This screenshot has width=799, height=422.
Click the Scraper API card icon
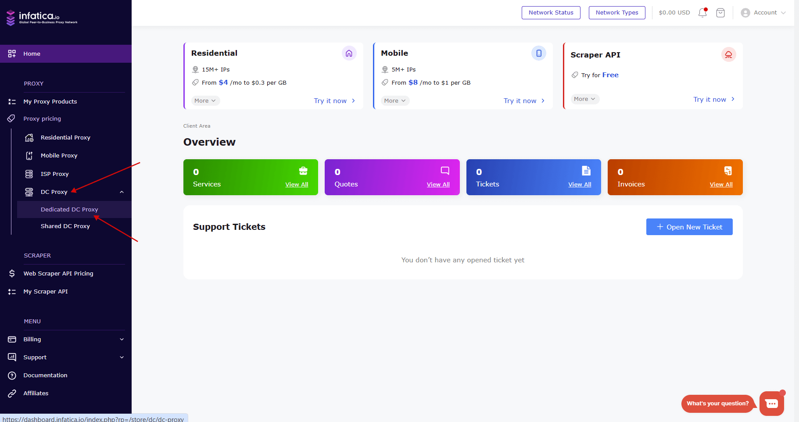(x=728, y=54)
